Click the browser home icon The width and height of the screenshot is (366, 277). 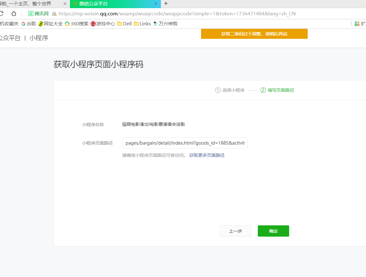click(x=14, y=13)
